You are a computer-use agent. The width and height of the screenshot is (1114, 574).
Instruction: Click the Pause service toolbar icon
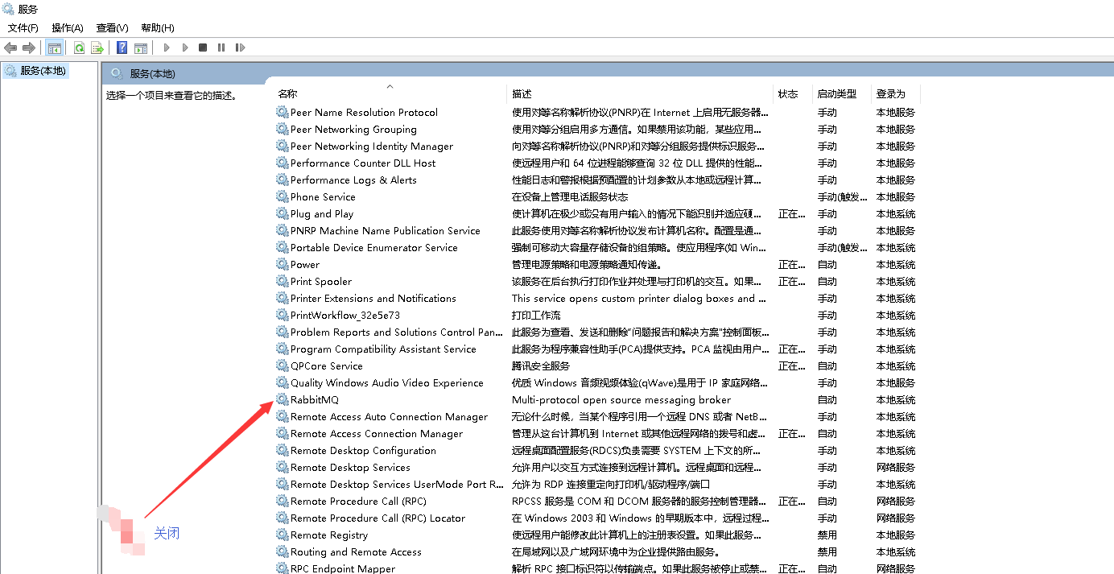click(x=221, y=47)
